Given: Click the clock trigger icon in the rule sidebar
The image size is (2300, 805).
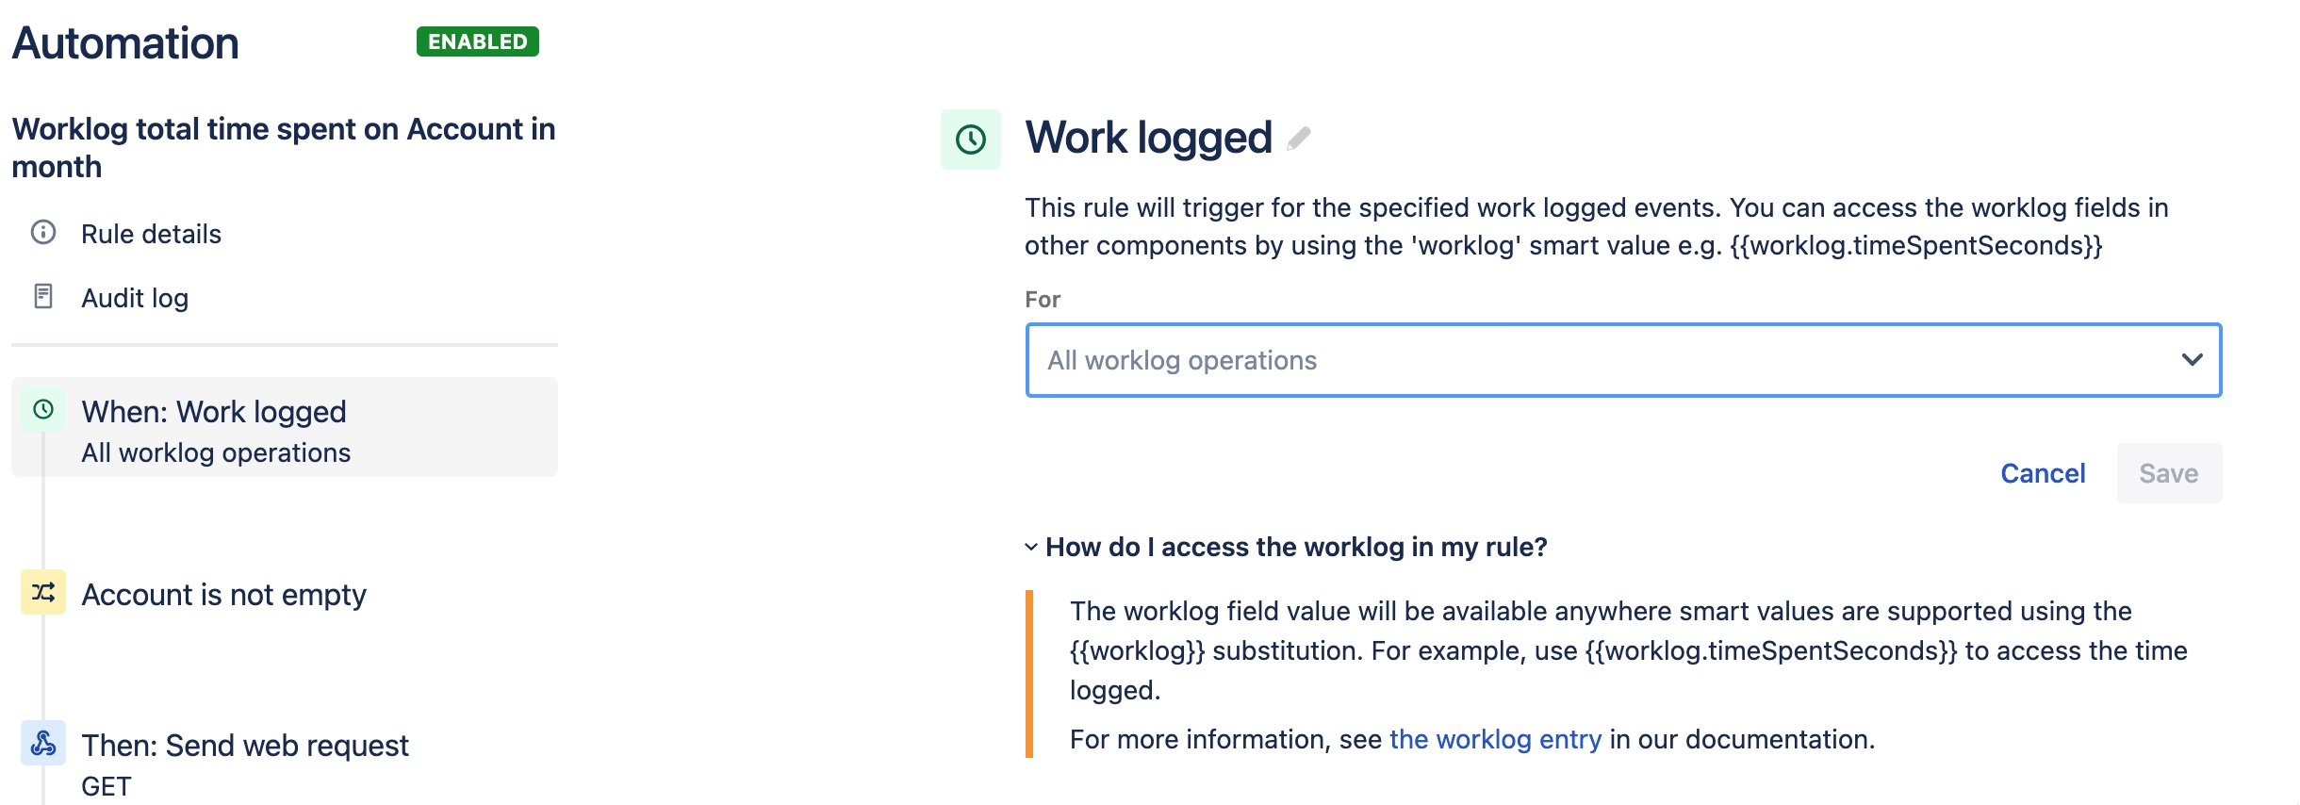Looking at the screenshot, I should [43, 410].
